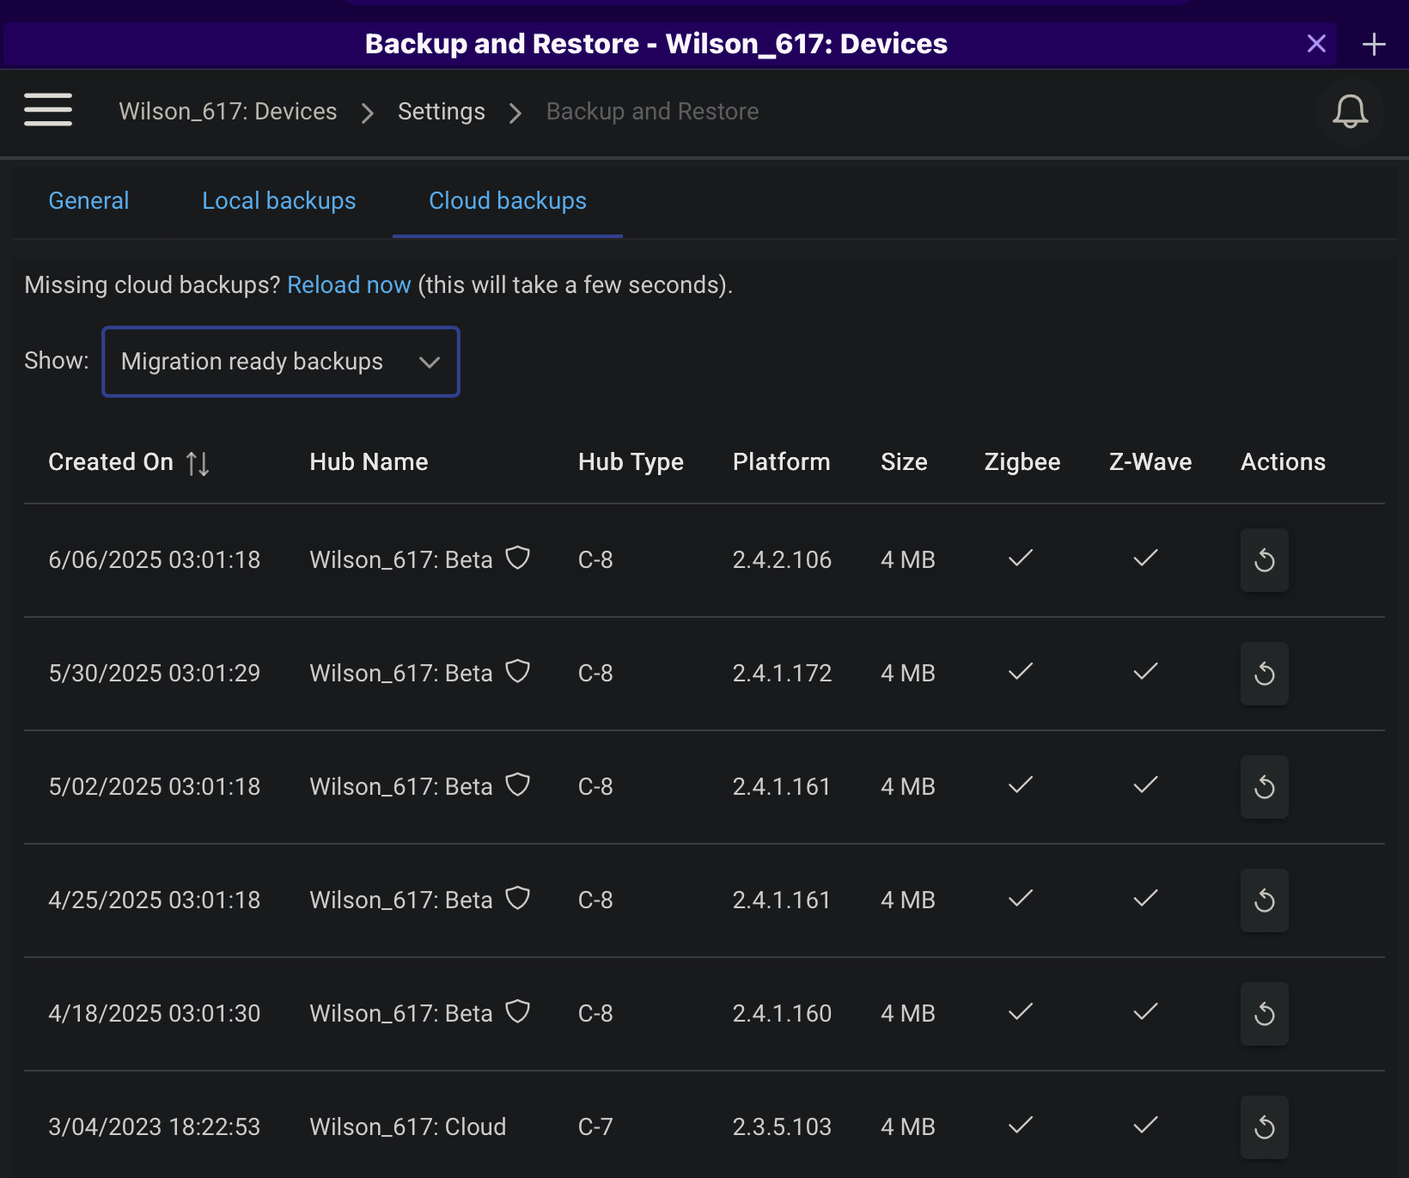Open the hamburger navigation menu
The height and width of the screenshot is (1178, 1409).
(x=48, y=110)
